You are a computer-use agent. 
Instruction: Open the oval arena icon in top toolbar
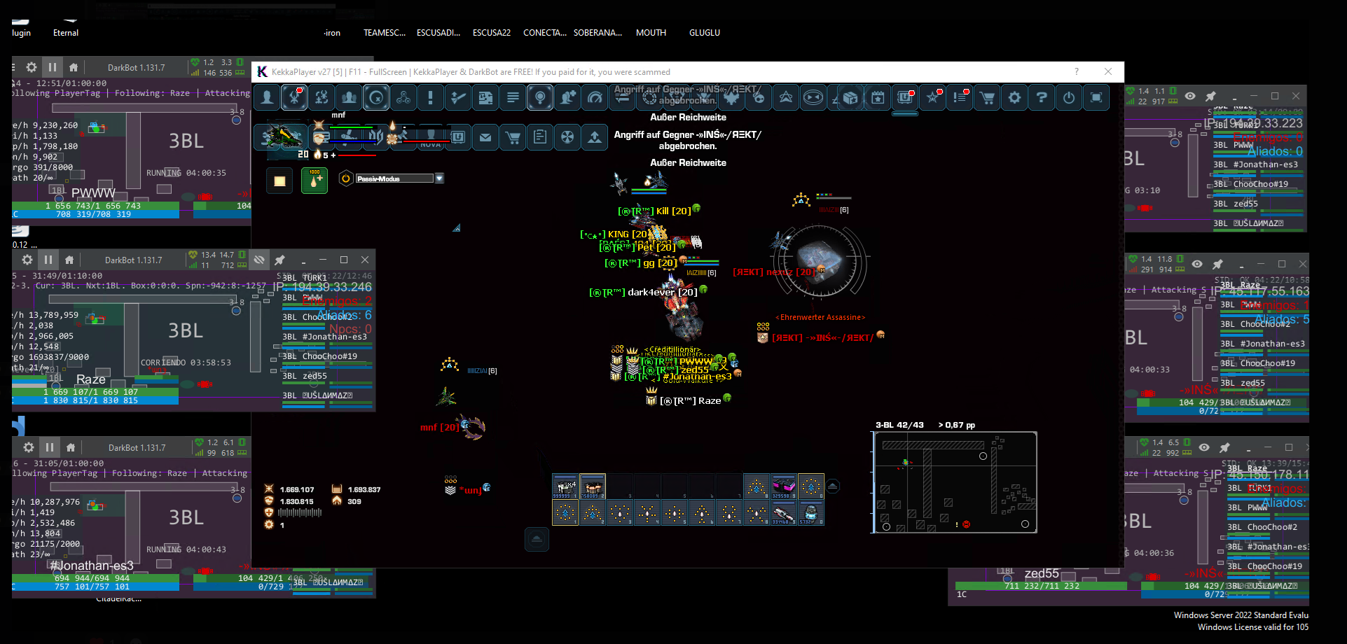pos(813,98)
